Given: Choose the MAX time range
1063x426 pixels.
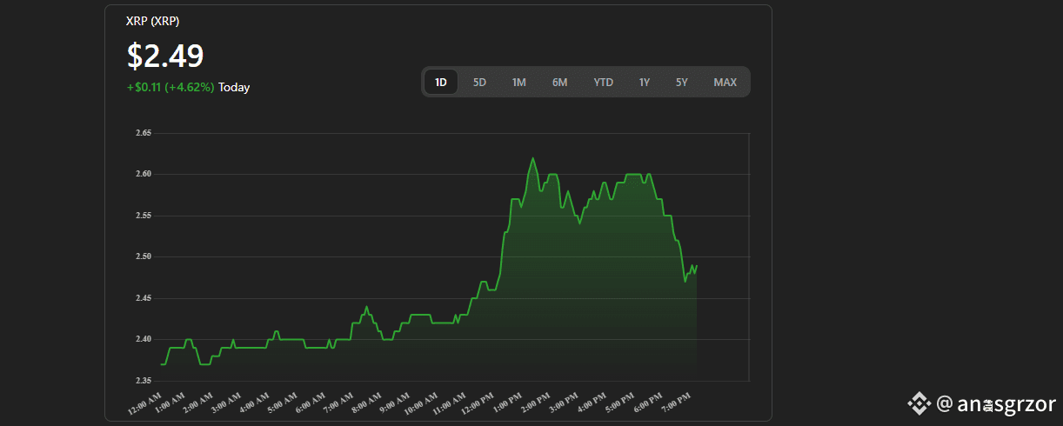Looking at the screenshot, I should tap(725, 83).
